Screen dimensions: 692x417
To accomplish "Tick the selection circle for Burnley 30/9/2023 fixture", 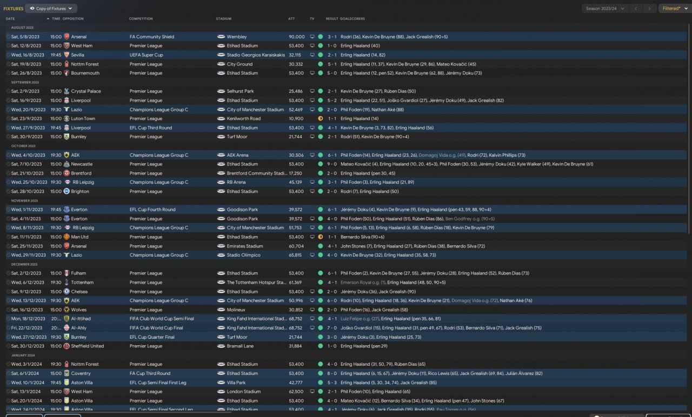I will [9, 137].
